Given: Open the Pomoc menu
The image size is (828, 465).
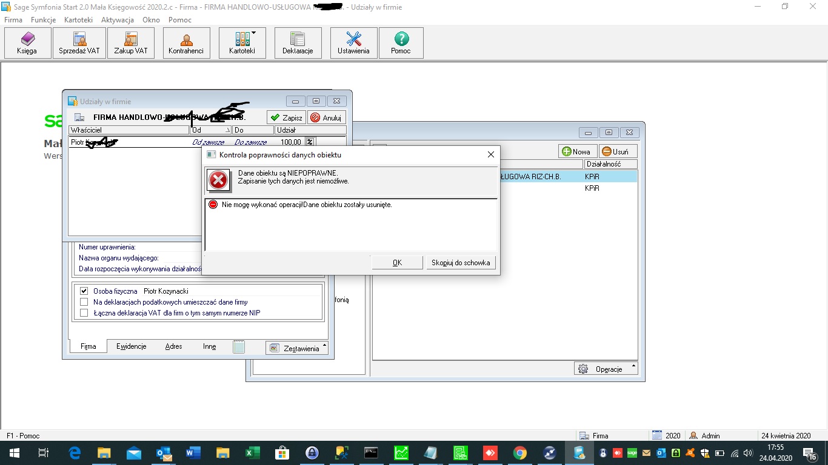Looking at the screenshot, I should [180, 19].
